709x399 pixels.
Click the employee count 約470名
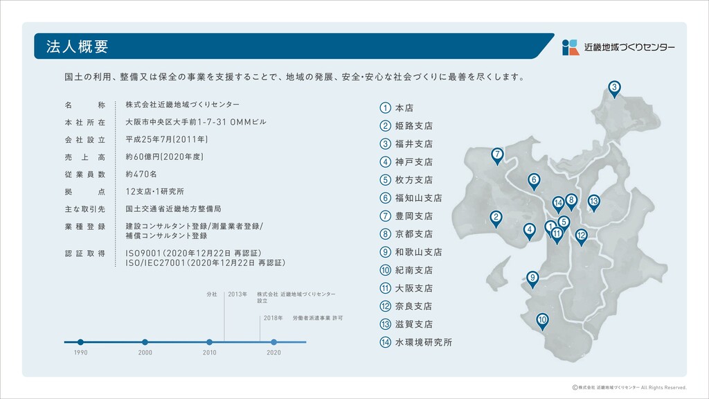click(x=141, y=174)
